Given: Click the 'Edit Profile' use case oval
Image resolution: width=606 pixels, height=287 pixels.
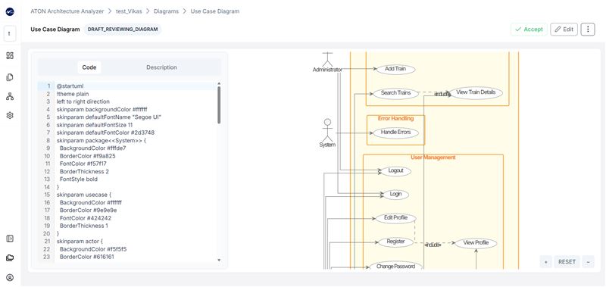Looking at the screenshot, I should pos(395,218).
